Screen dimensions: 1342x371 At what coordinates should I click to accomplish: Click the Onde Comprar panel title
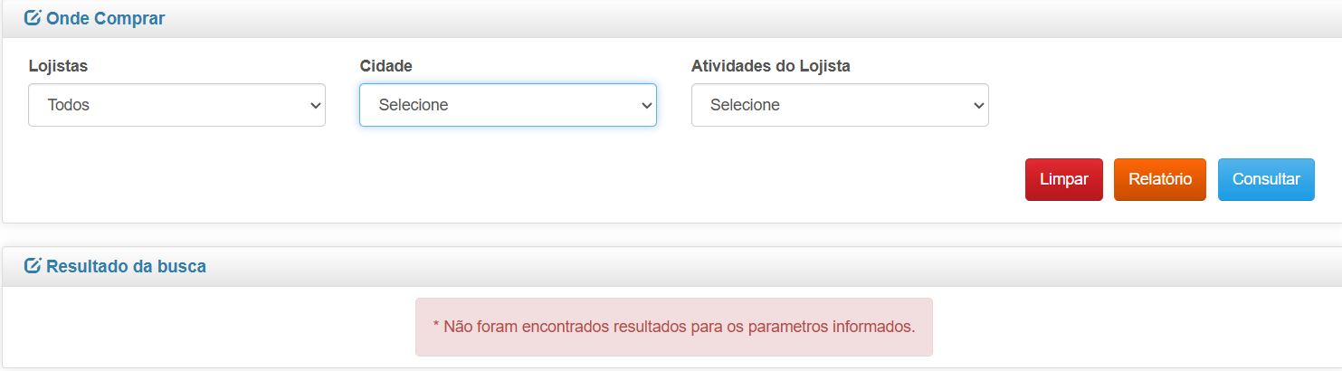point(105,18)
